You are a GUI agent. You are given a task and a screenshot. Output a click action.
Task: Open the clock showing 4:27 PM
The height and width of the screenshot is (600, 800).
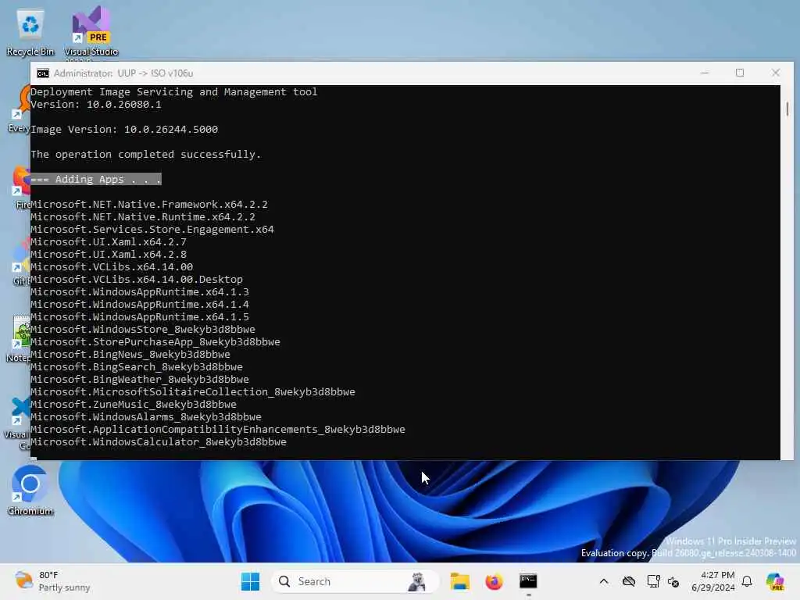click(x=712, y=581)
